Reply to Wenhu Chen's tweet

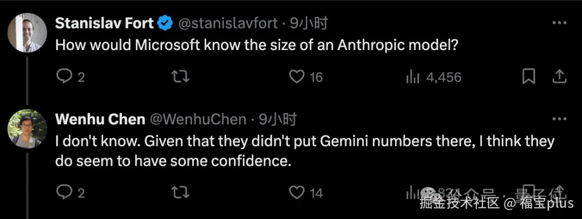click(65, 192)
